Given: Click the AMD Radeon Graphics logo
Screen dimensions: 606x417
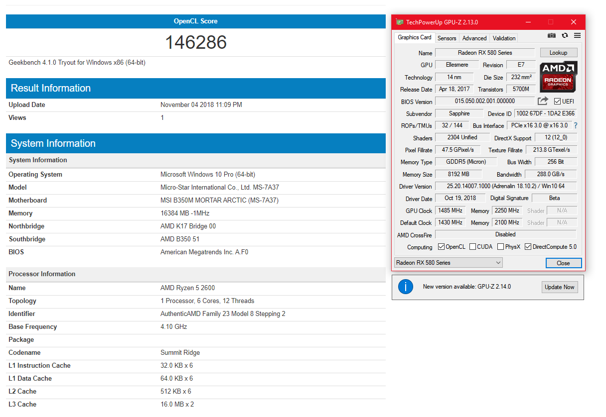Looking at the screenshot, I should click(558, 76).
